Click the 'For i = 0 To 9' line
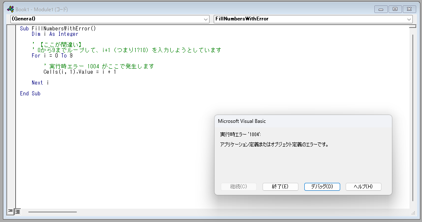Viewport: 422px width, 222px height. 52,56
